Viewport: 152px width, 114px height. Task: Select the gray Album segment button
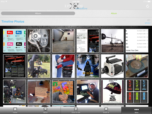38,13
